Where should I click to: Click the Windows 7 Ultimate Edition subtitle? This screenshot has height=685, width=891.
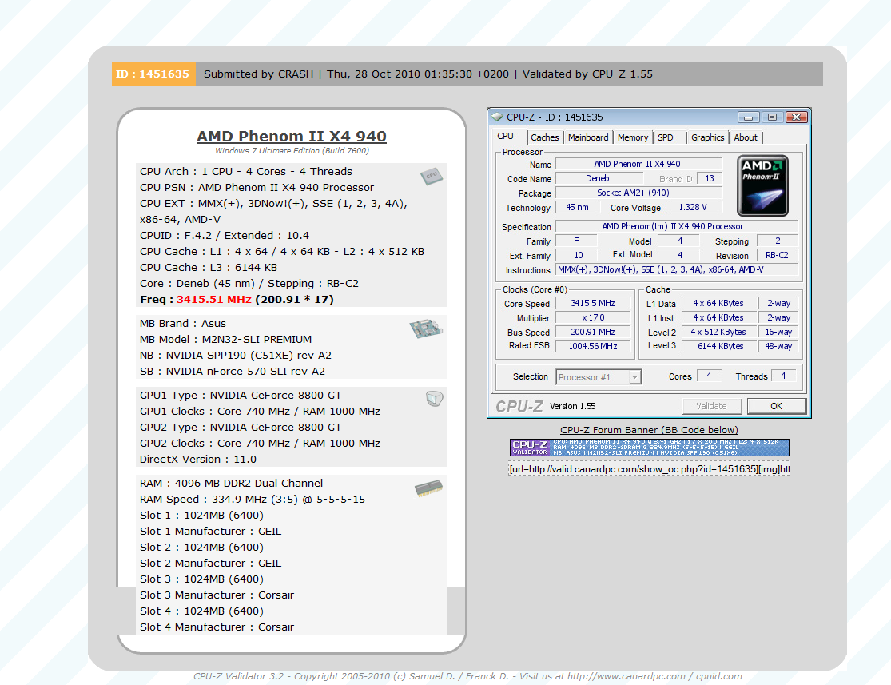[x=292, y=150]
